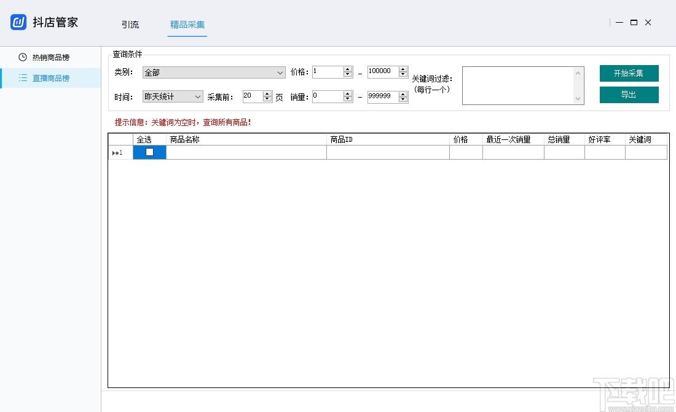
Task: Click the 关键词过滤 text area
Action: click(518, 85)
